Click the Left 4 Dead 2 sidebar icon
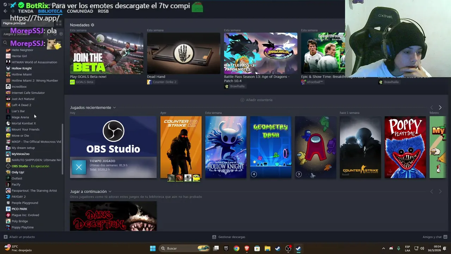This screenshot has width=451, height=254. (x=8, y=105)
